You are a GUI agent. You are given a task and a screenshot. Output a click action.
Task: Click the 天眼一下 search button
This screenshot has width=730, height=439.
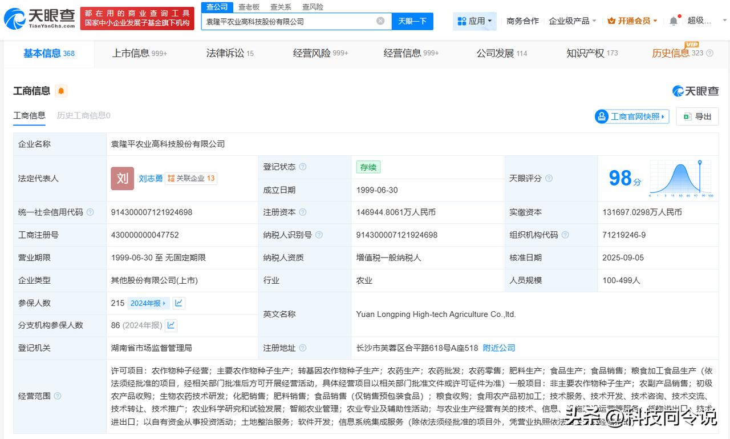pyautogui.click(x=412, y=21)
